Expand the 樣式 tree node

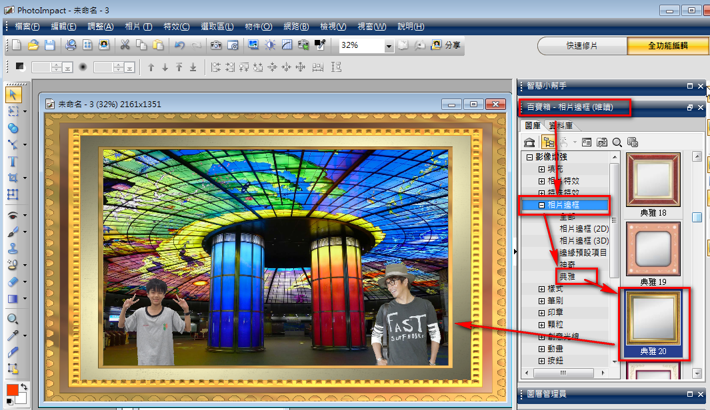[x=541, y=289]
